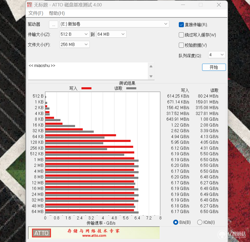The image size is (250, 242).
Task: Click the 614.25 KB/s write value
Action: pos(178,96)
